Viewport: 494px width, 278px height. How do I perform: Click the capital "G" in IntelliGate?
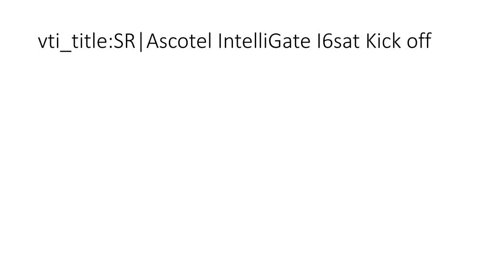point(275,41)
